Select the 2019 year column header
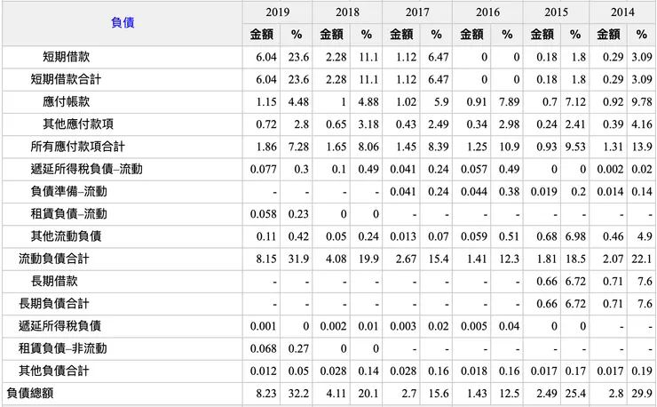Screen dimensions: 657x407 pos(277,12)
